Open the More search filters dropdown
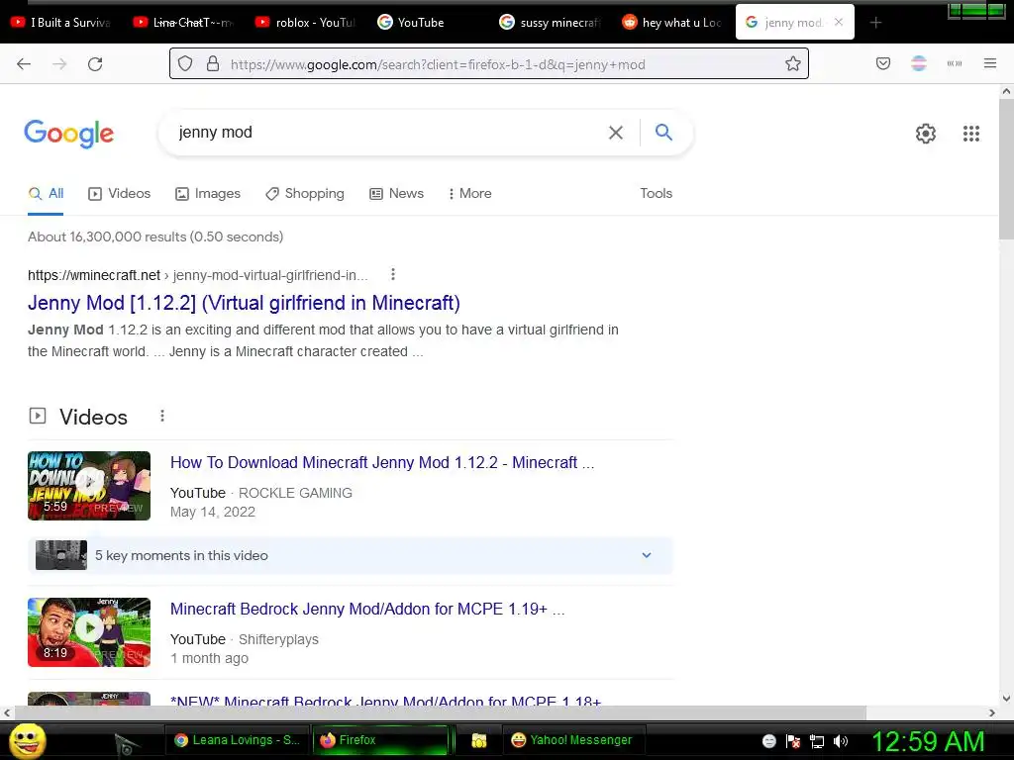The image size is (1014, 760). pos(470,193)
